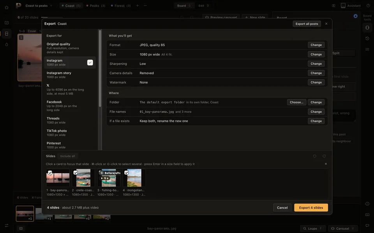
Task: Change the Sharpening setting
Action: click(316, 64)
